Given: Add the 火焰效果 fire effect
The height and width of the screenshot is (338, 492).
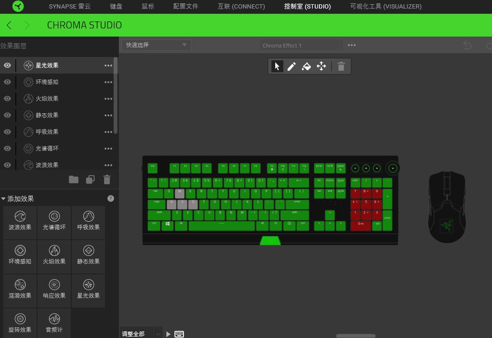Looking at the screenshot, I should click(54, 254).
